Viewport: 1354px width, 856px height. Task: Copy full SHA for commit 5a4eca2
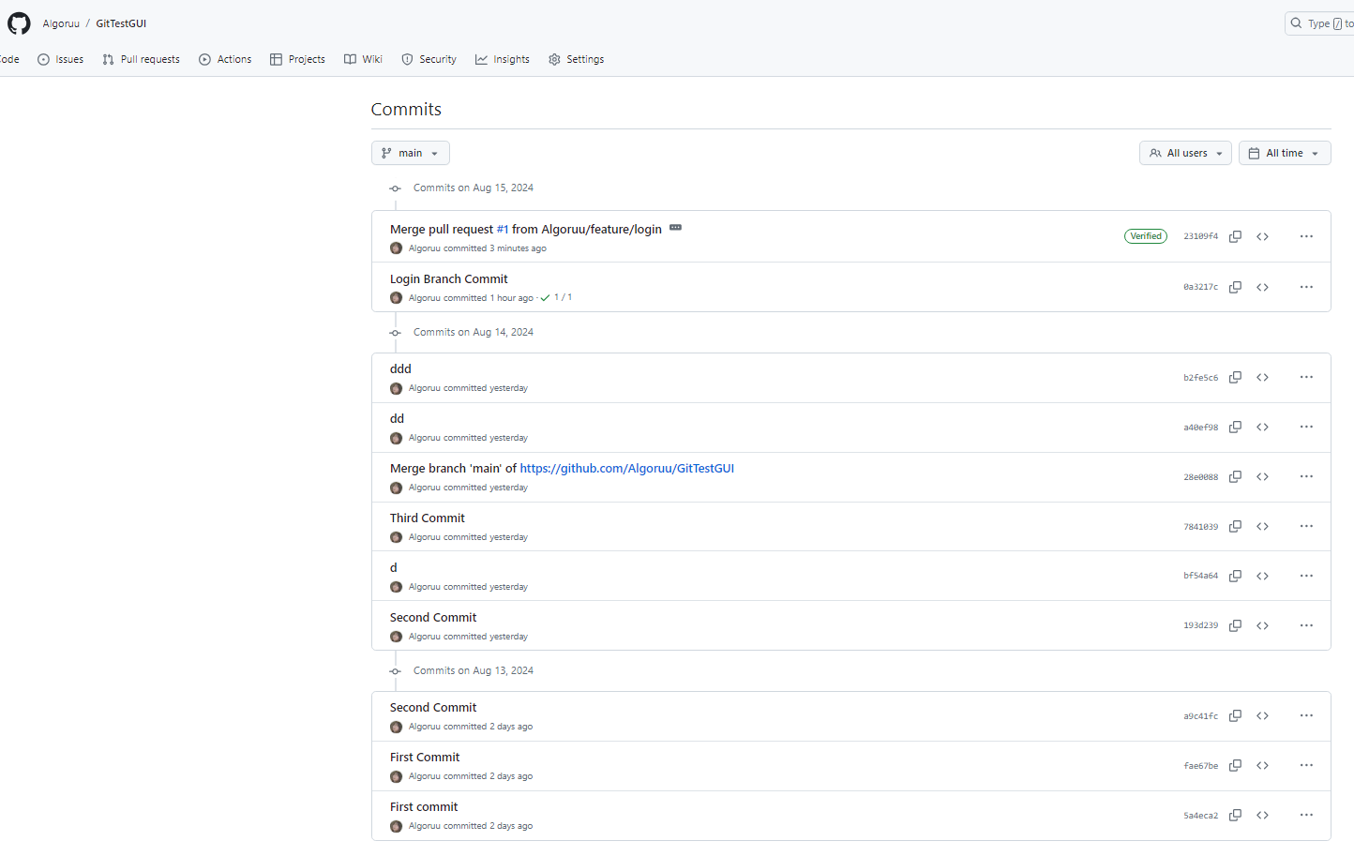[1235, 815]
